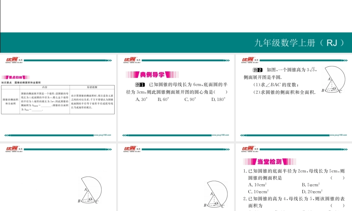Click the 例2 badge icon
The width and height of the screenshot is (352, 211).
click(258, 70)
